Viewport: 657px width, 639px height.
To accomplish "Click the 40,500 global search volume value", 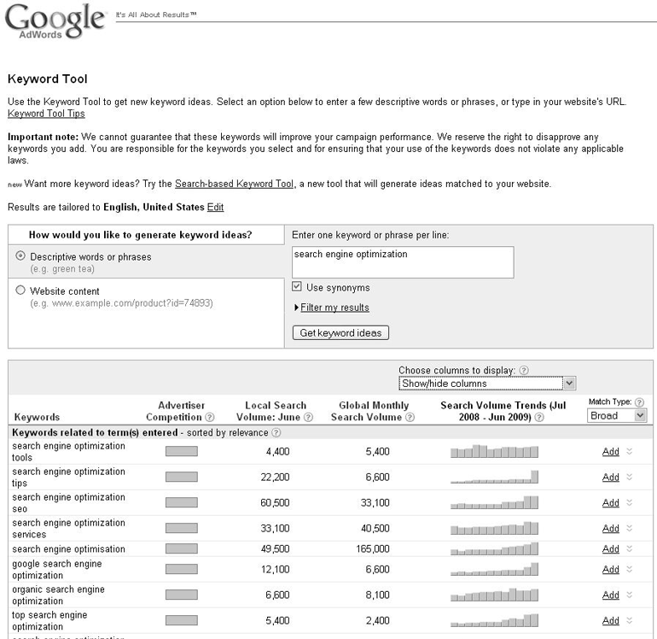I will click(375, 528).
